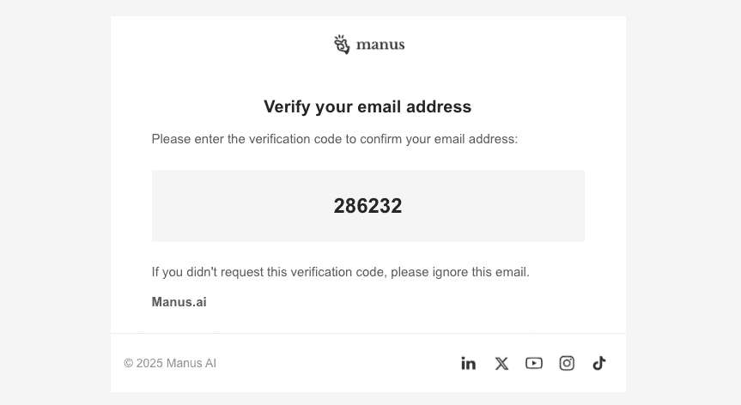Click the Please enter the verification code line
The height and width of the screenshot is (405, 741).
coord(335,139)
